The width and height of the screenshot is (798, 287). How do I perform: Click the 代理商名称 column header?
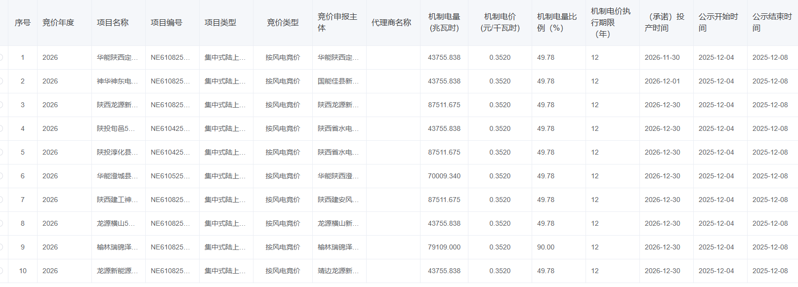coord(391,23)
